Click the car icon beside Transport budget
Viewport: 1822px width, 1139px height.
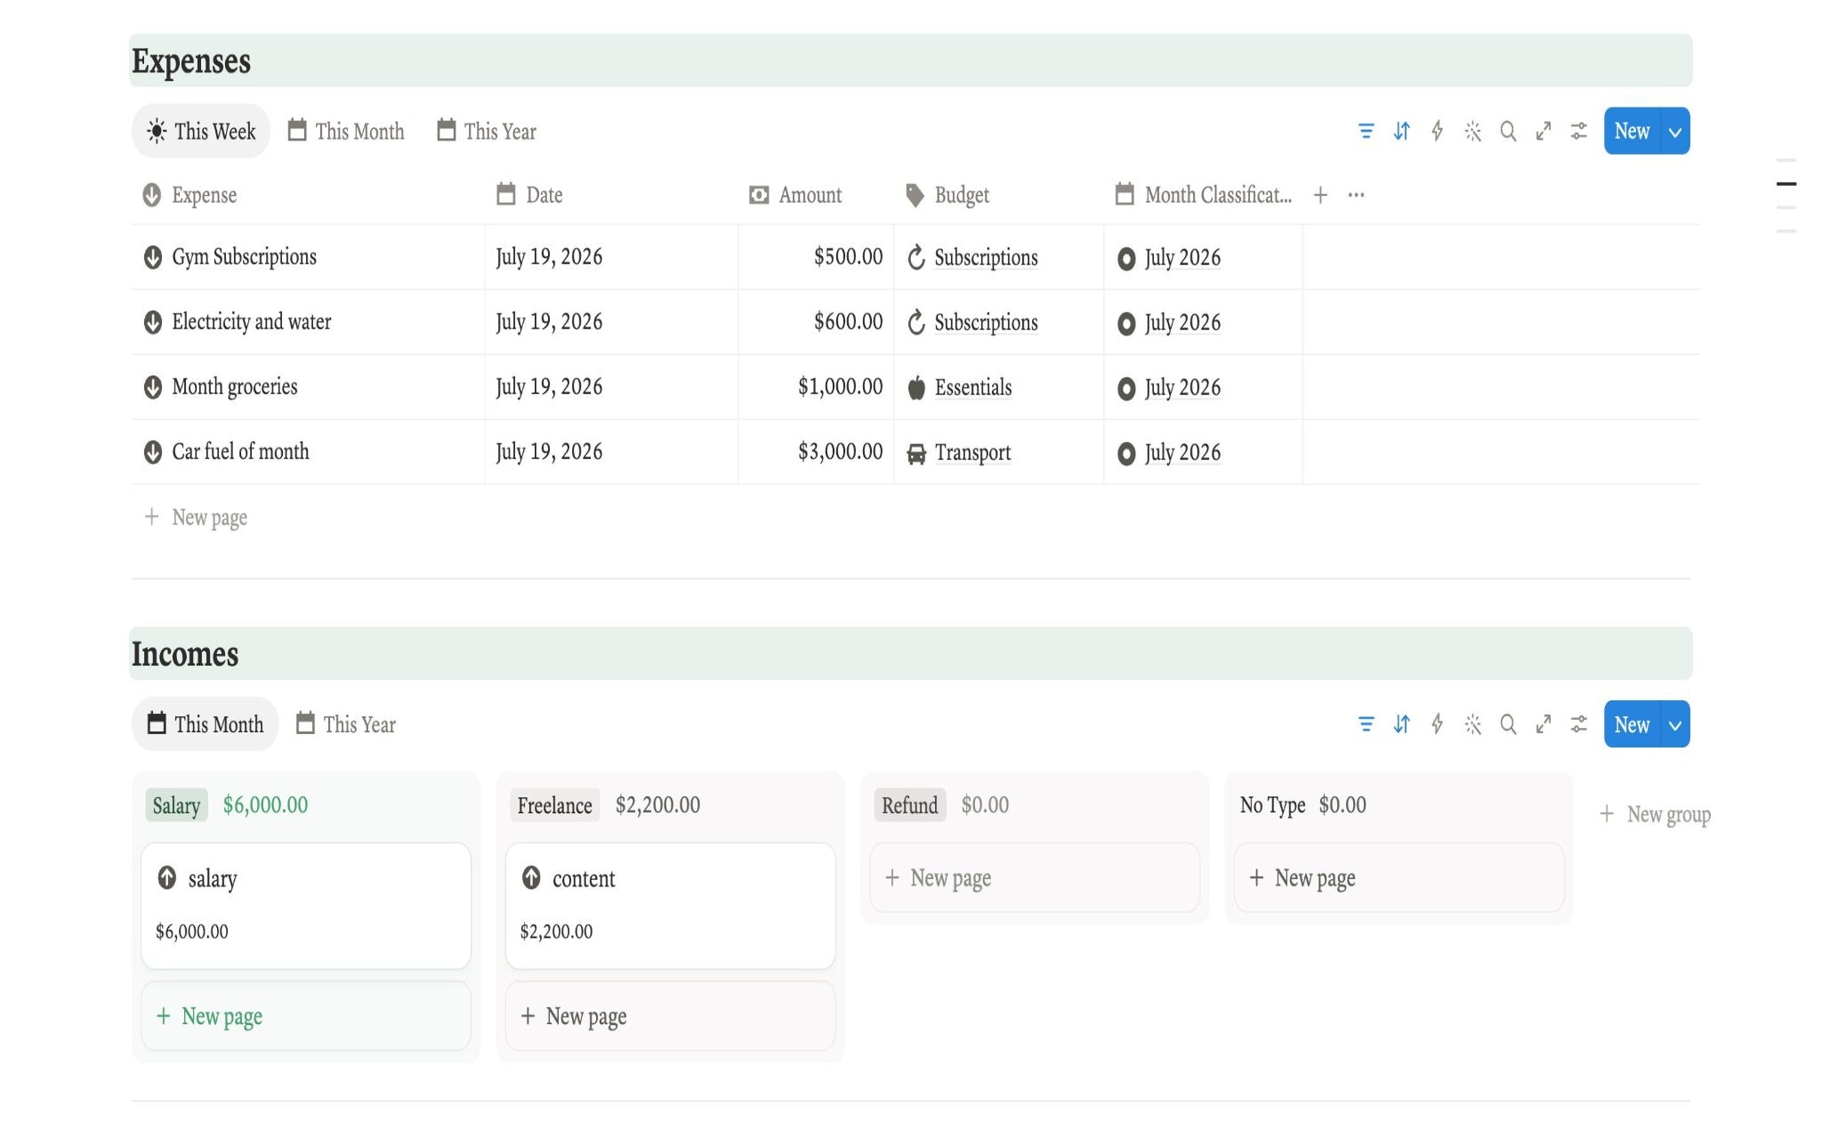point(916,454)
